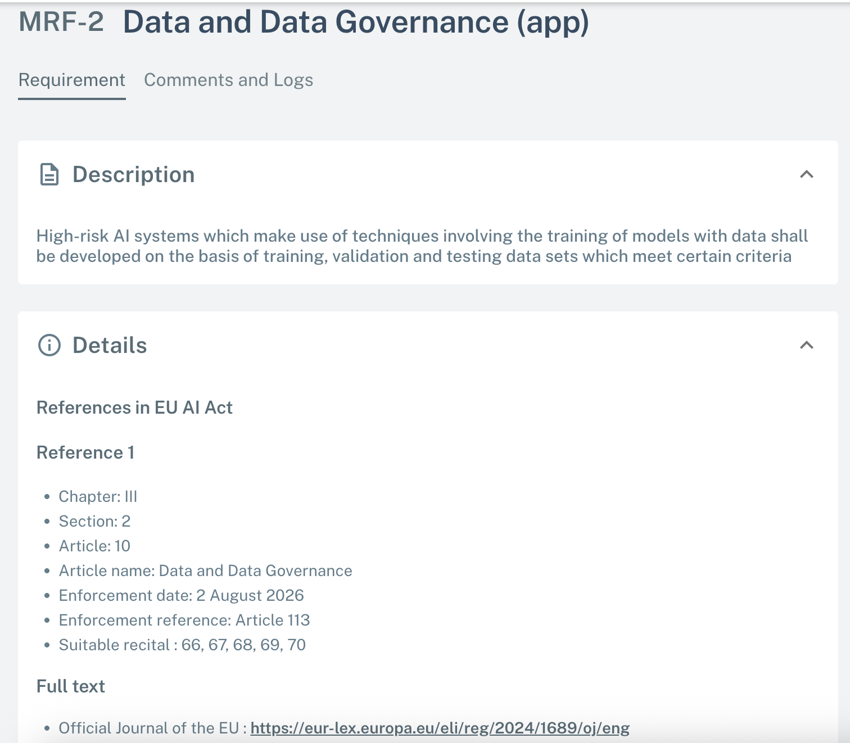
Task: Select the Requirement tab
Action: (72, 80)
